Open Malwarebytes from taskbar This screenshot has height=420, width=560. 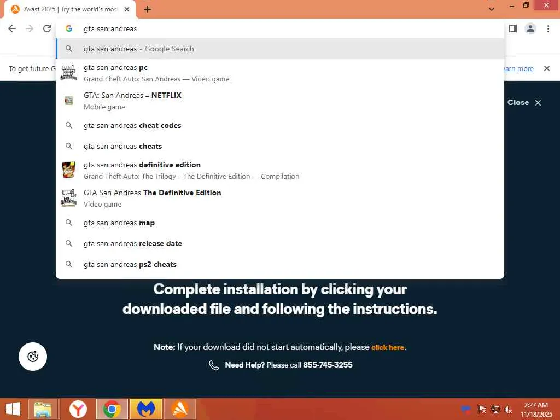[145, 409]
